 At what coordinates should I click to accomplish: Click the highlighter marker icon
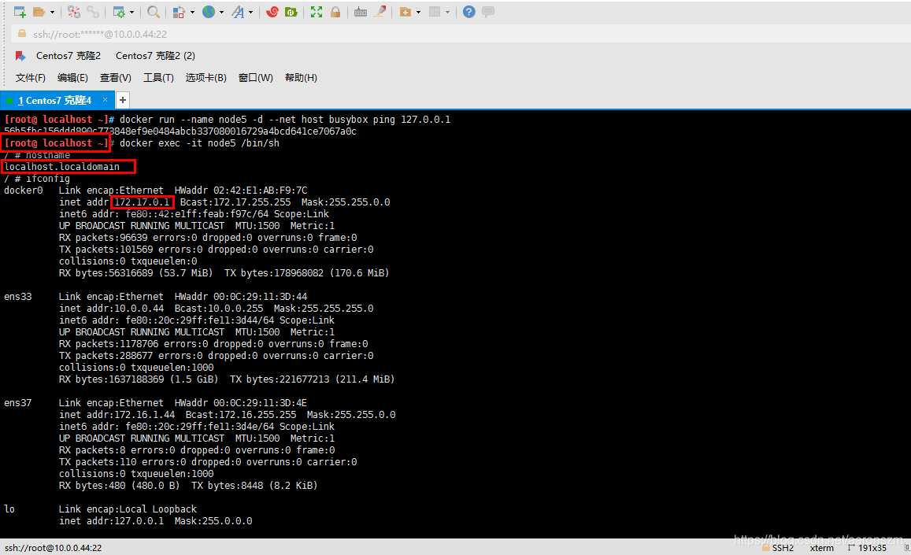(380, 12)
